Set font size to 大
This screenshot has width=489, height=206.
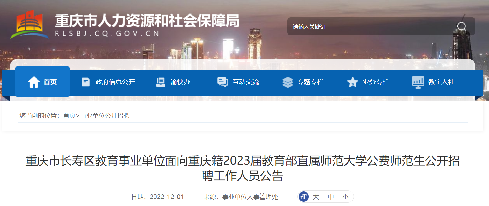[x=316, y=197]
